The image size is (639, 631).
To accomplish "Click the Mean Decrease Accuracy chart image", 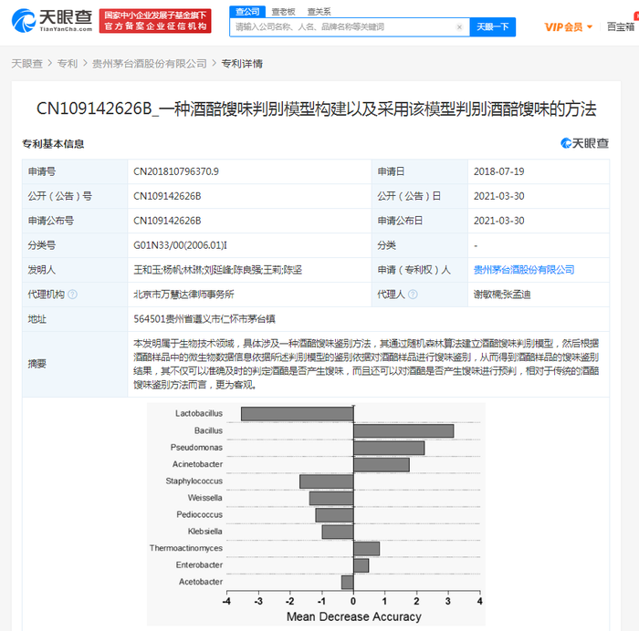I will coord(316,513).
